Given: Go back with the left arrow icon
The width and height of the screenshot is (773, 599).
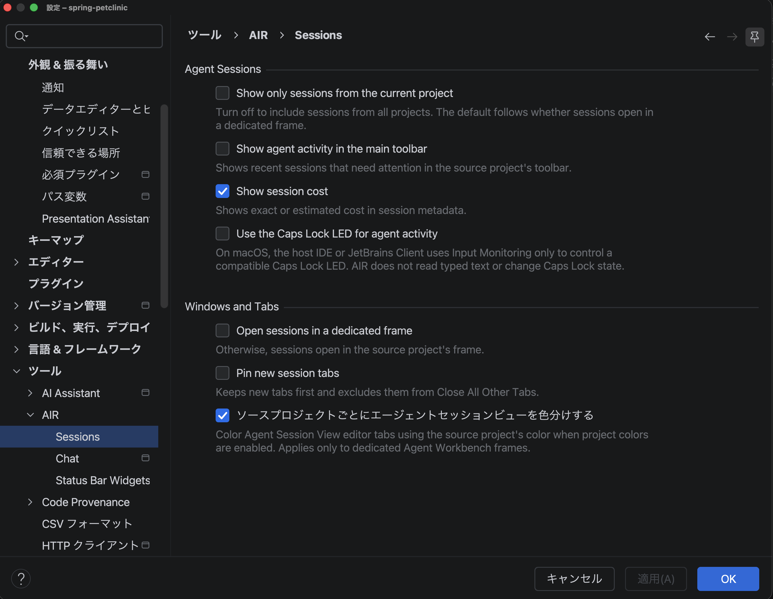Looking at the screenshot, I should tap(710, 37).
